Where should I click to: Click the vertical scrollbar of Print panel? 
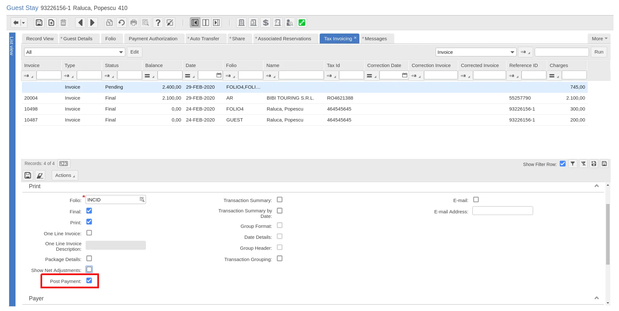pyautogui.click(x=608, y=234)
